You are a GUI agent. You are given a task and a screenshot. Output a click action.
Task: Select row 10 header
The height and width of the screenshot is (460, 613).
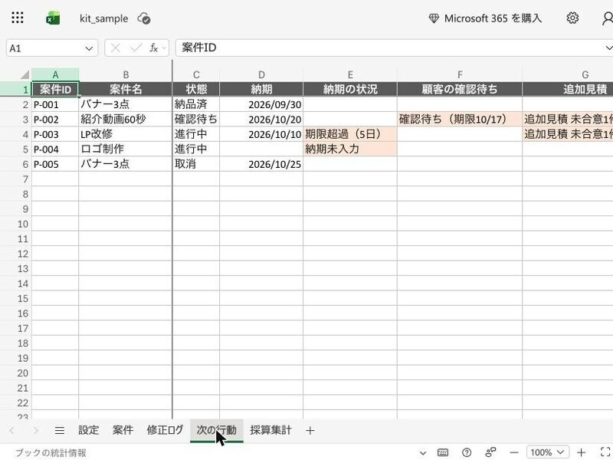15,224
